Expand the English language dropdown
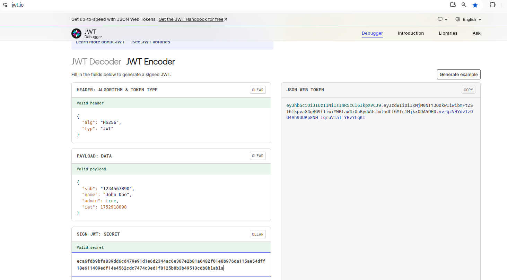This screenshot has height=280, width=507. [472, 19]
